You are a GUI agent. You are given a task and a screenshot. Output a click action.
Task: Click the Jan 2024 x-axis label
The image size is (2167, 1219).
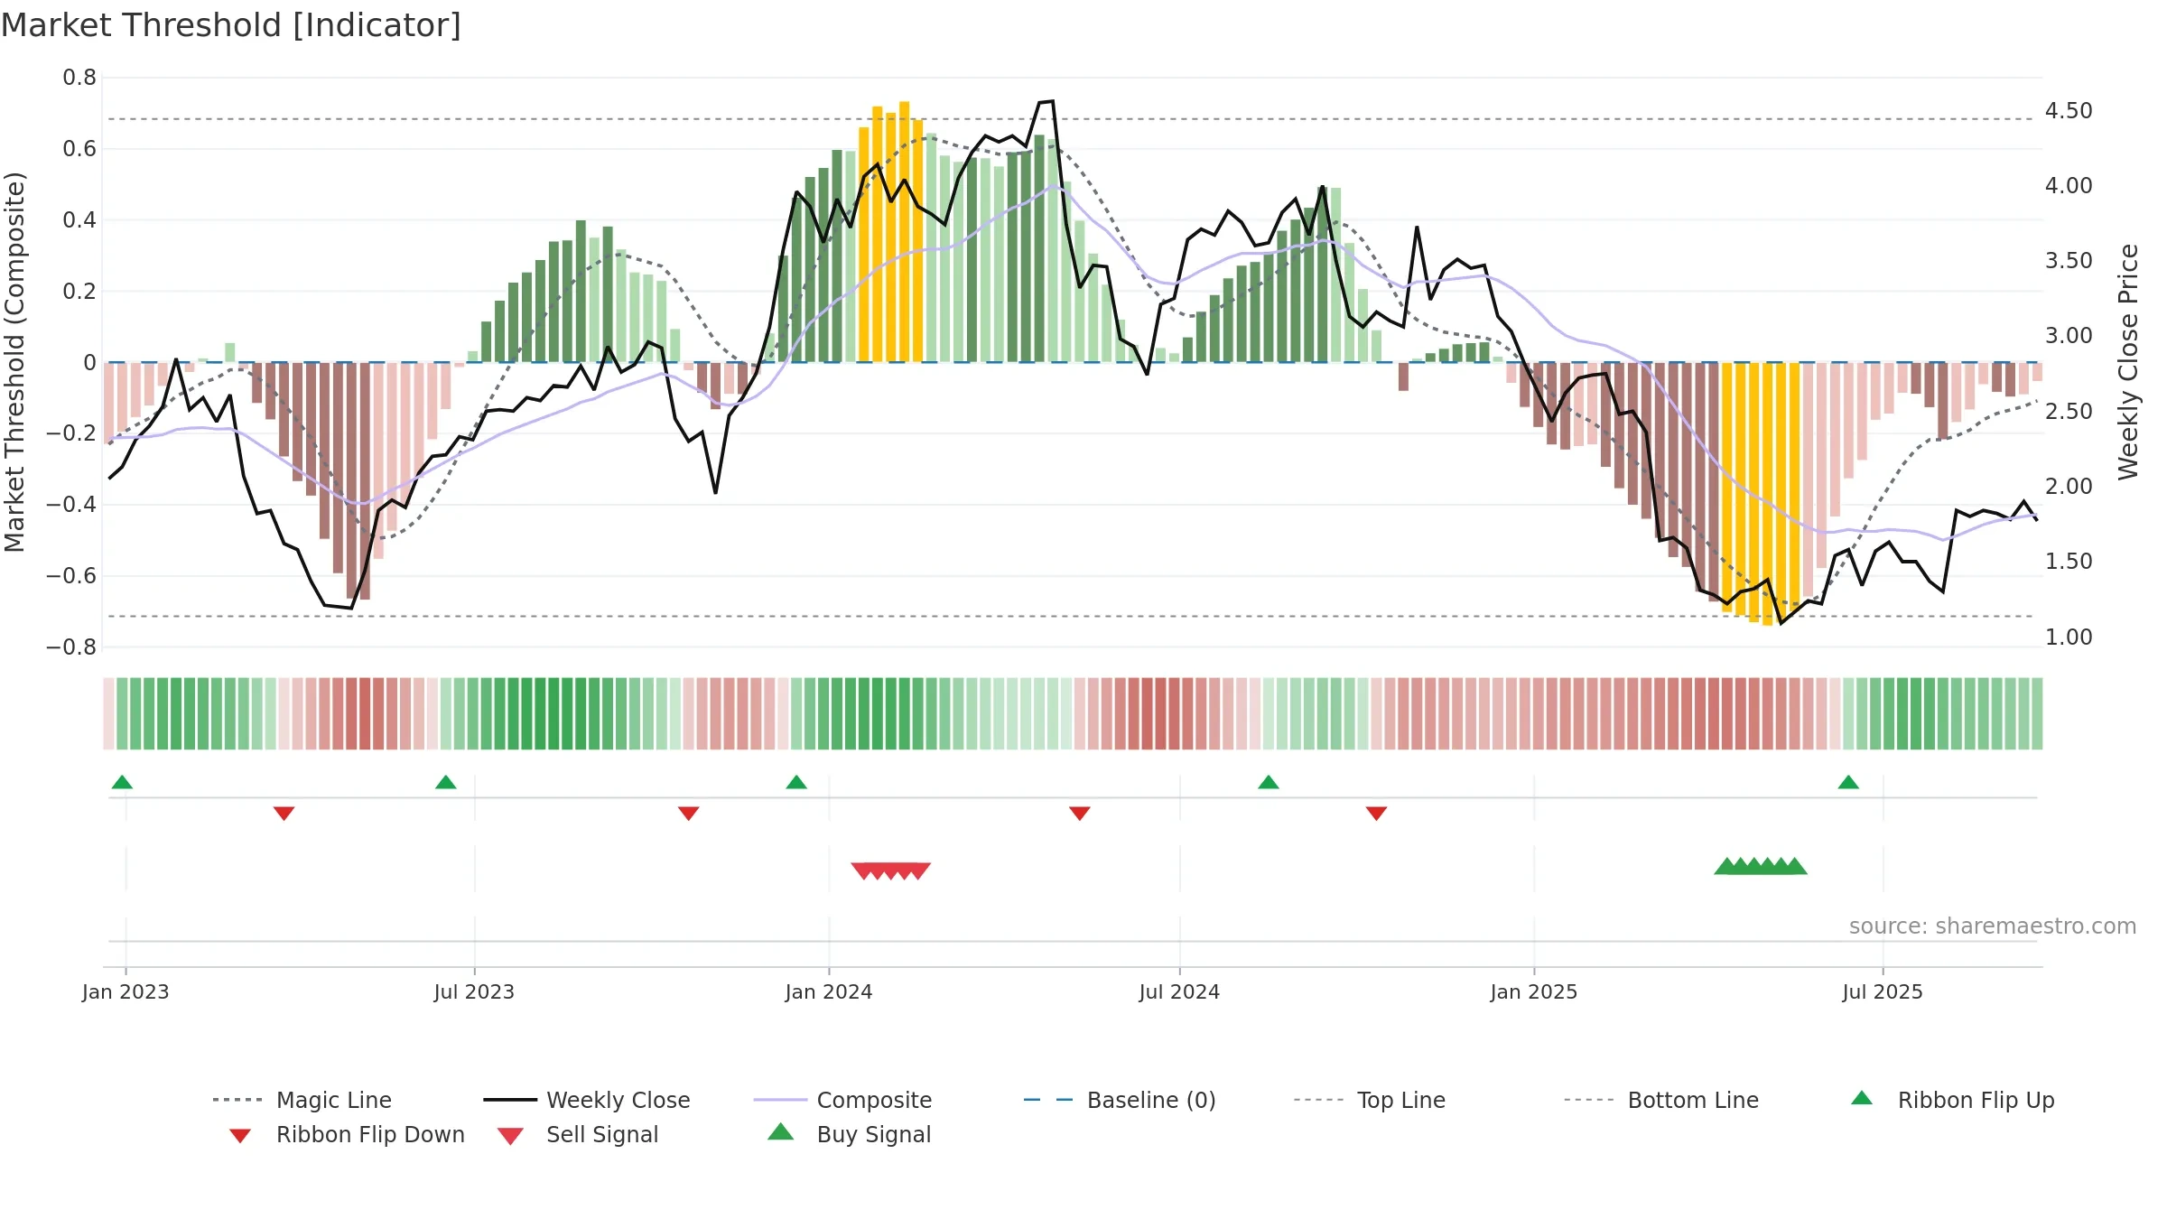(x=829, y=992)
